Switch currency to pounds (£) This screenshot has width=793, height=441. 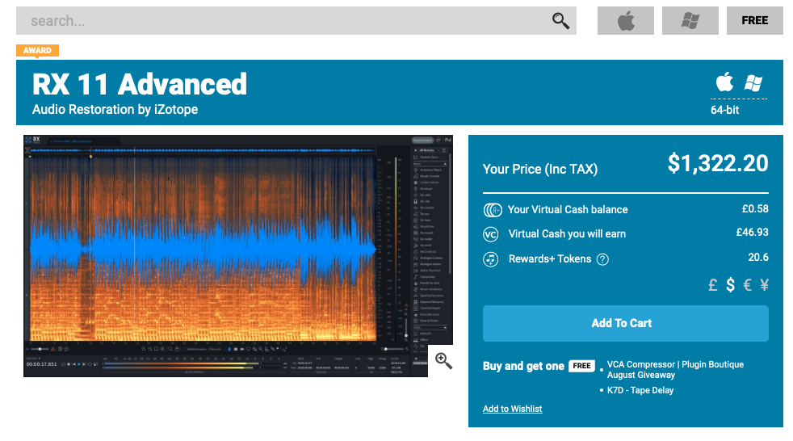tap(712, 285)
